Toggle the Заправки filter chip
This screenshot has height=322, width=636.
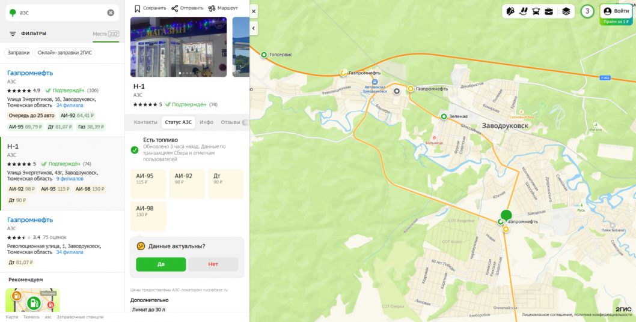pyautogui.click(x=19, y=53)
